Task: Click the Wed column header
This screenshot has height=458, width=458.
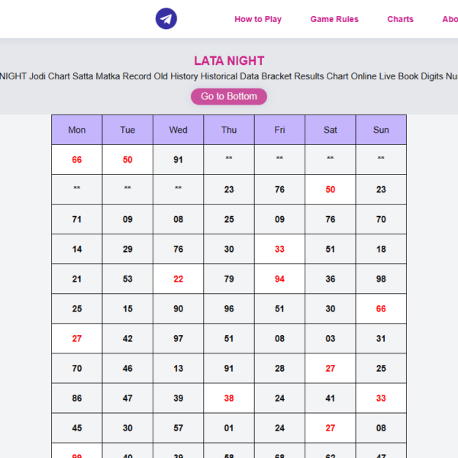Action: [178, 130]
